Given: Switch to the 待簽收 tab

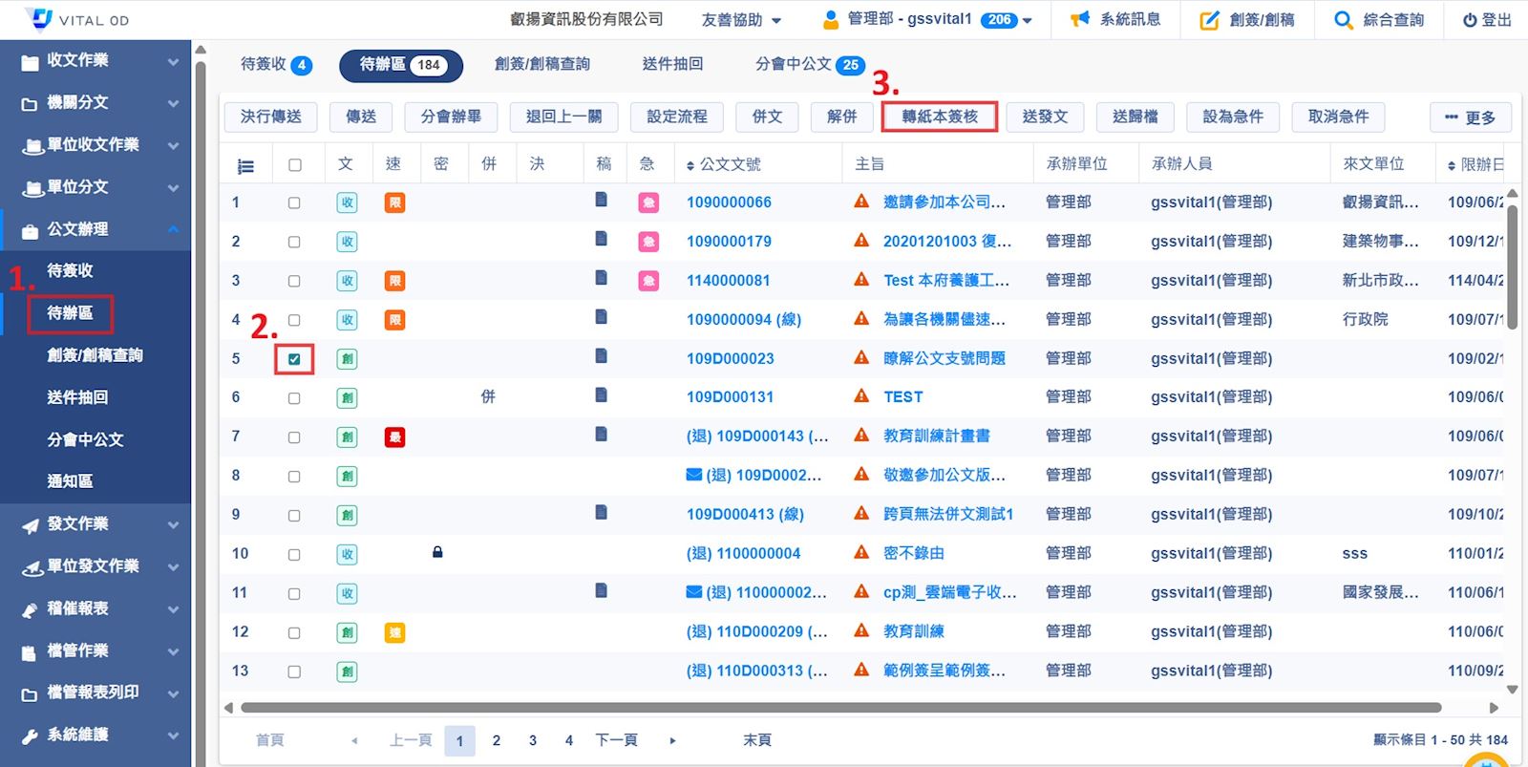Looking at the screenshot, I should pos(275,64).
